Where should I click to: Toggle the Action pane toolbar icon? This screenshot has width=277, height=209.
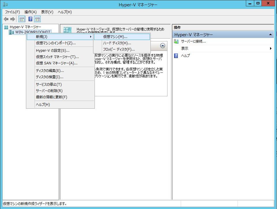[37, 19]
